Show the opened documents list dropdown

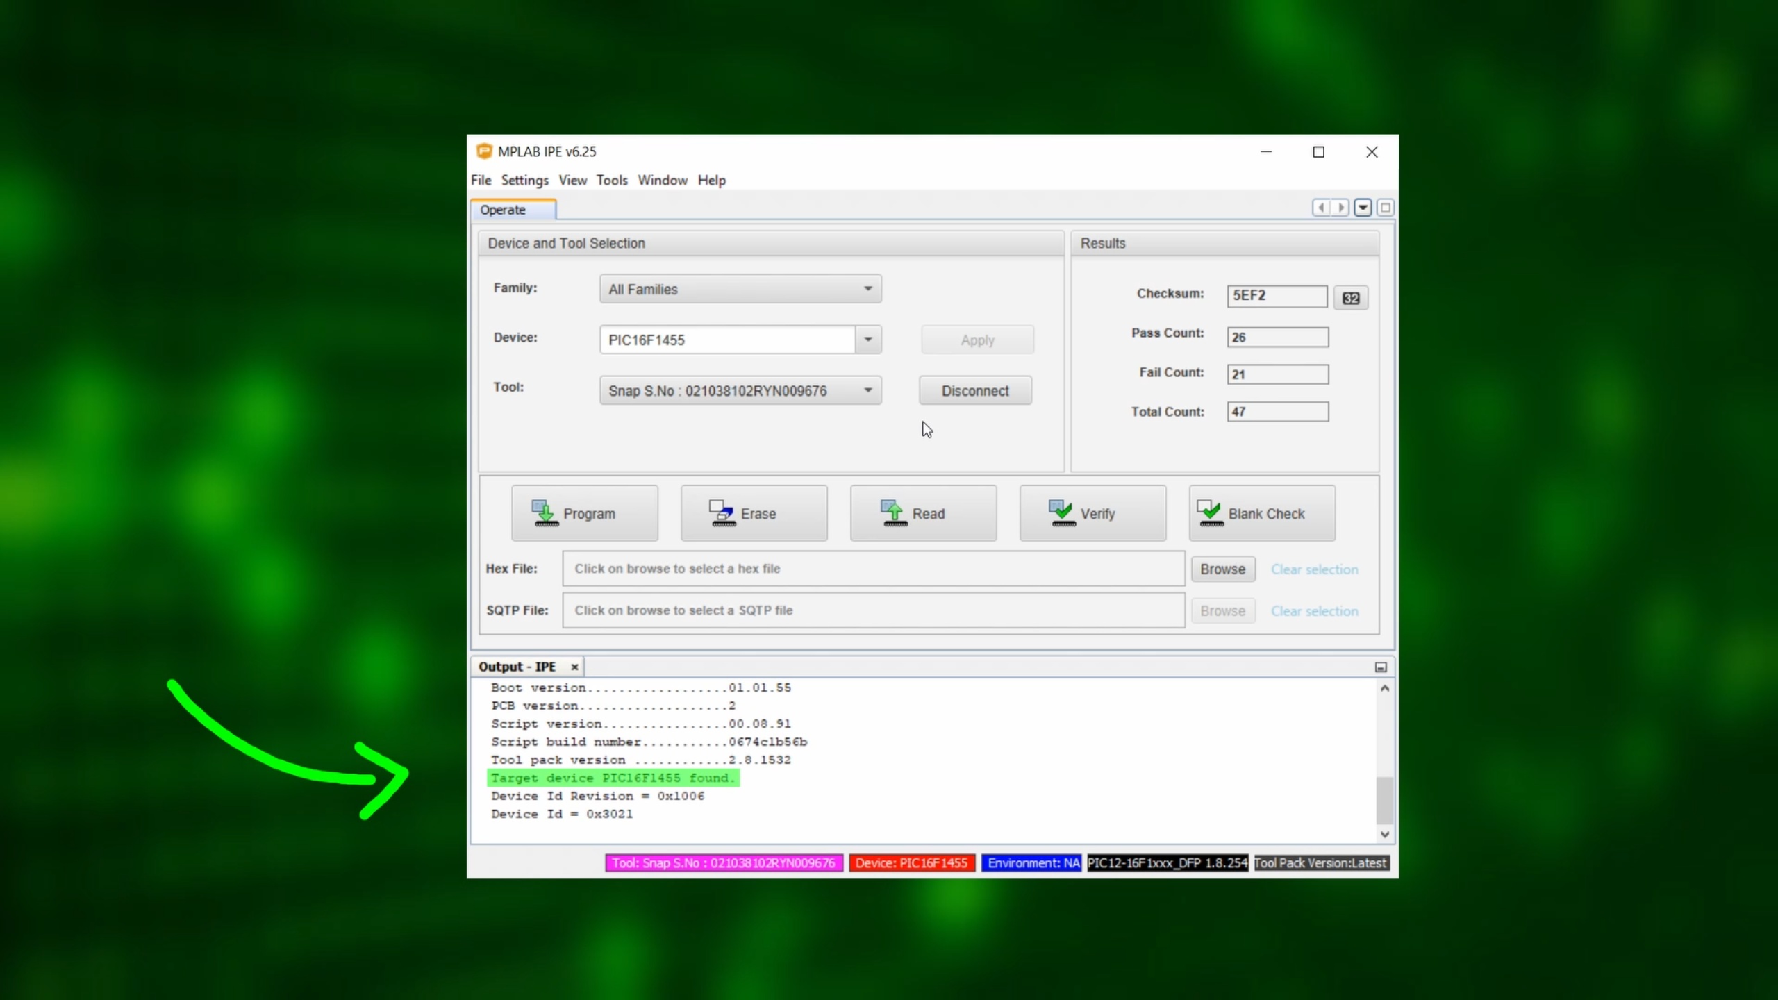pyautogui.click(x=1363, y=208)
